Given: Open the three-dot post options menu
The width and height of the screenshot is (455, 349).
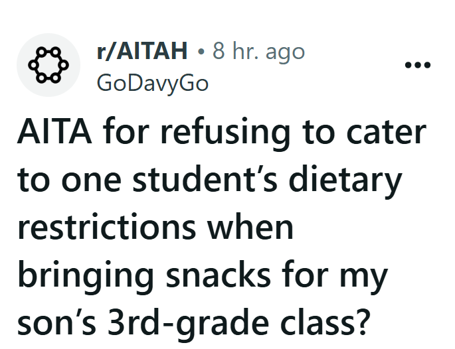Looking at the screenshot, I should tap(418, 66).
